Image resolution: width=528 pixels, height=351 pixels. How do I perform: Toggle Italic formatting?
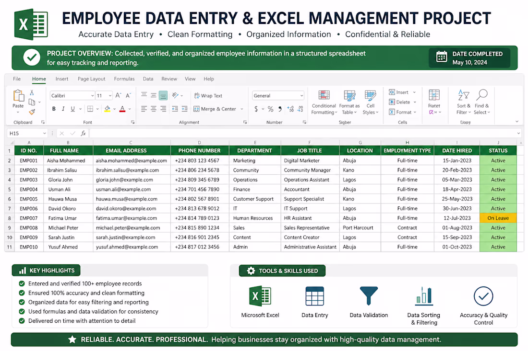tap(63, 109)
